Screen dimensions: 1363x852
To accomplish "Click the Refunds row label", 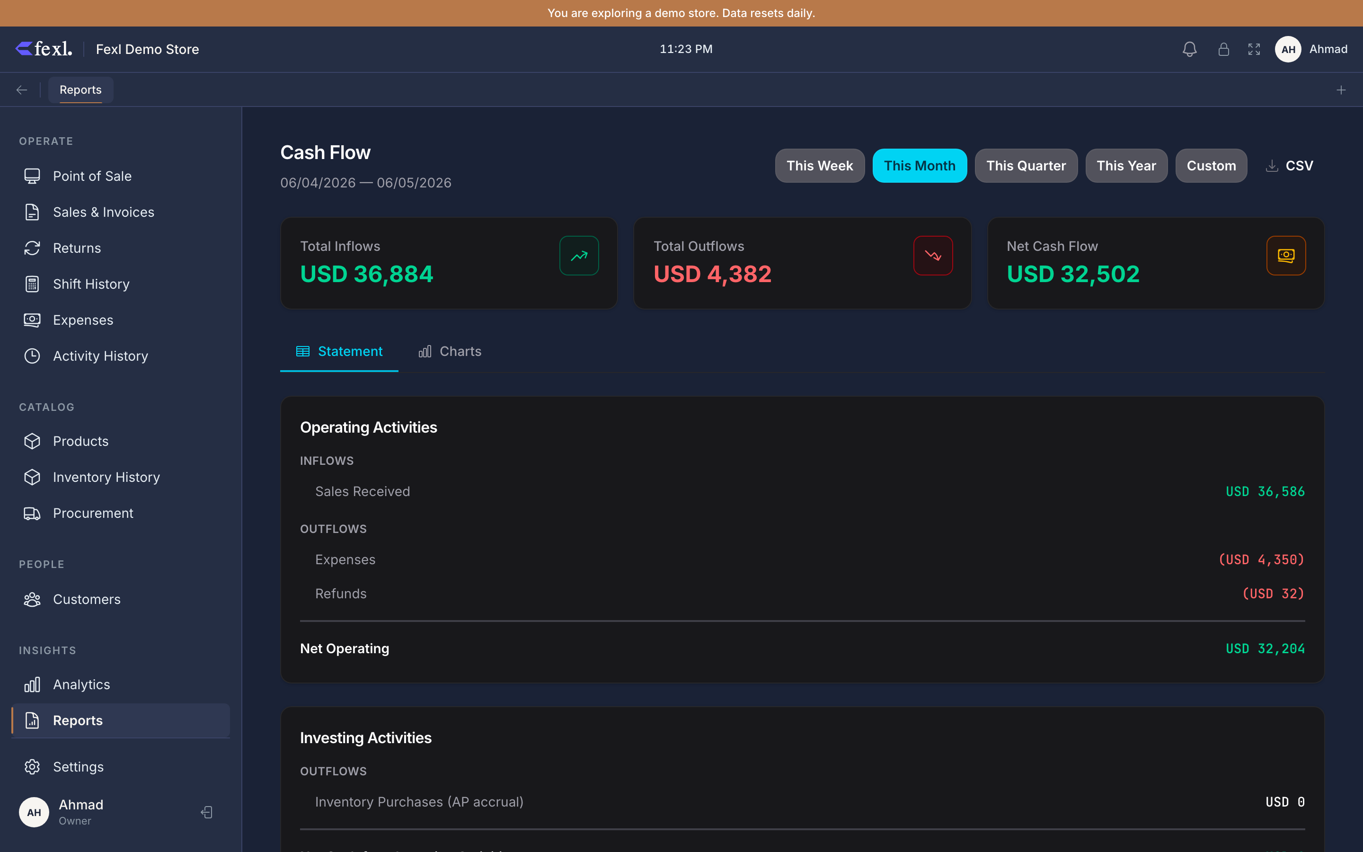I will tap(341, 594).
